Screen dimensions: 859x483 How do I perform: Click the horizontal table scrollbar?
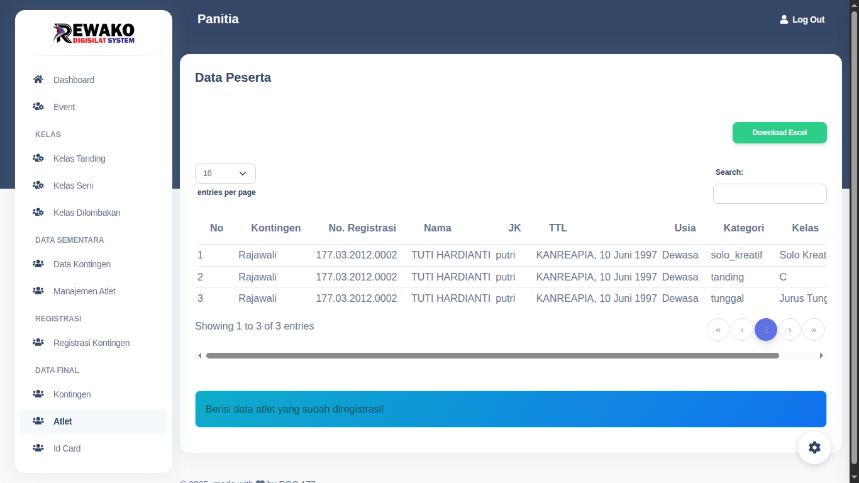pos(492,356)
